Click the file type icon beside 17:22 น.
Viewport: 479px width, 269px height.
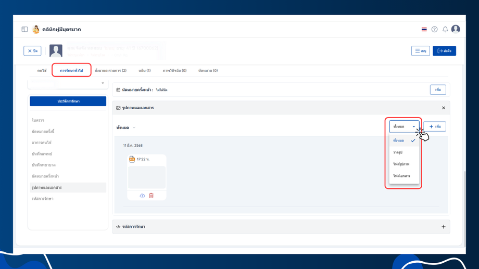click(x=132, y=159)
